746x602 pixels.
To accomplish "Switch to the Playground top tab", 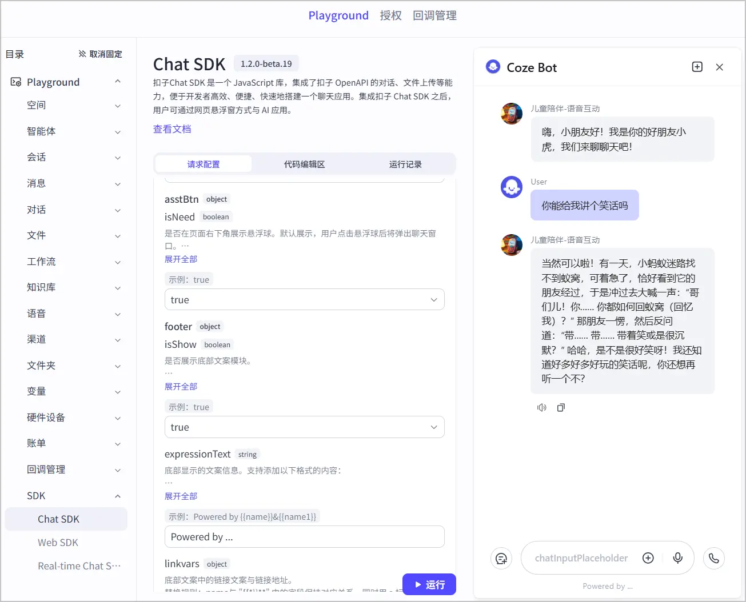I will pyautogui.click(x=338, y=15).
